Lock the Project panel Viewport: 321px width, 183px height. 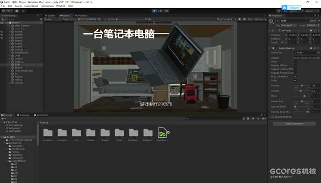(261, 115)
